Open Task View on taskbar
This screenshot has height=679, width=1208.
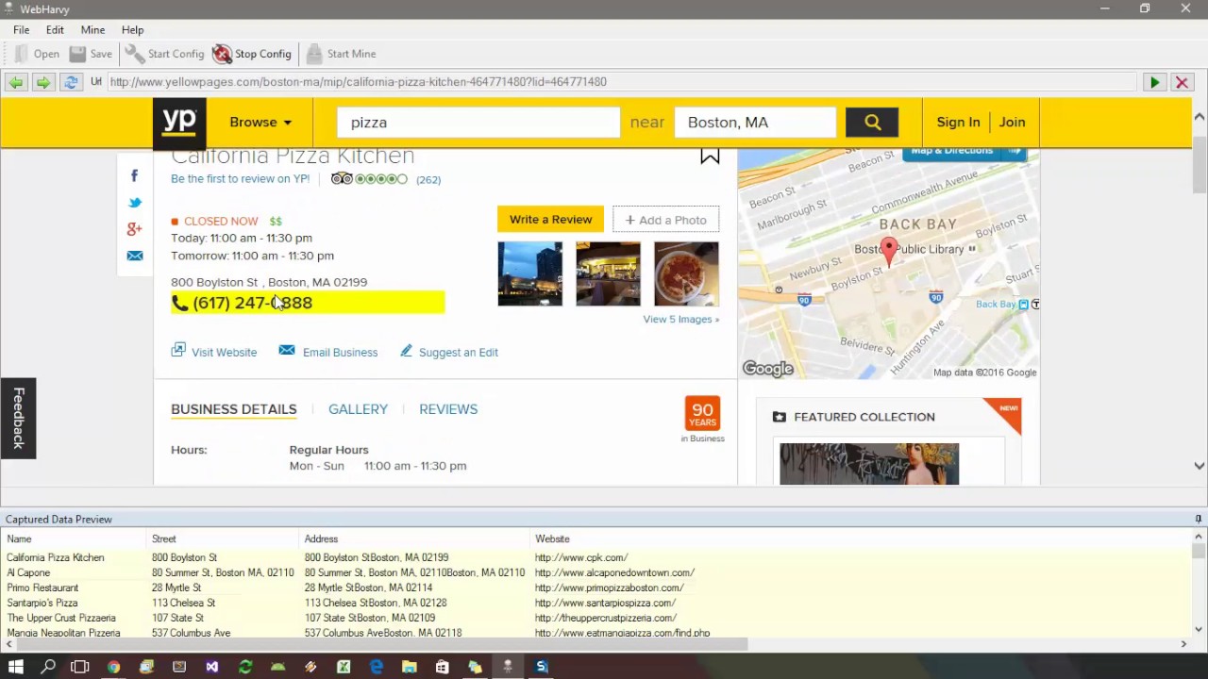[80, 667]
